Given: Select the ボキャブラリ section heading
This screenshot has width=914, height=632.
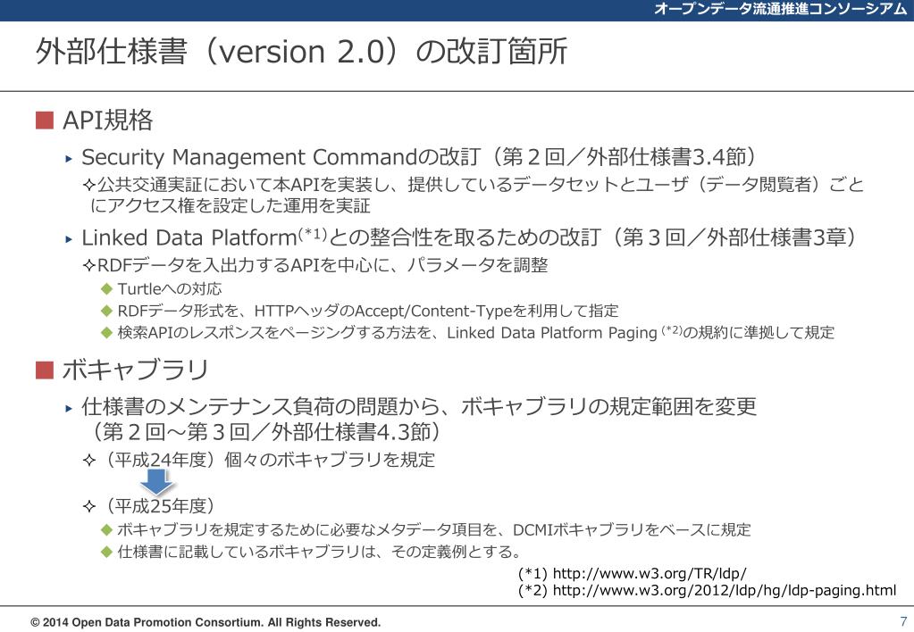Looking at the screenshot, I should (x=135, y=370).
